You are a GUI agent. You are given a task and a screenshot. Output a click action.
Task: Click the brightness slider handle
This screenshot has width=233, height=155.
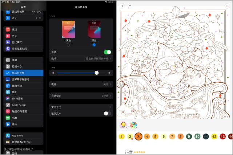[97, 73]
